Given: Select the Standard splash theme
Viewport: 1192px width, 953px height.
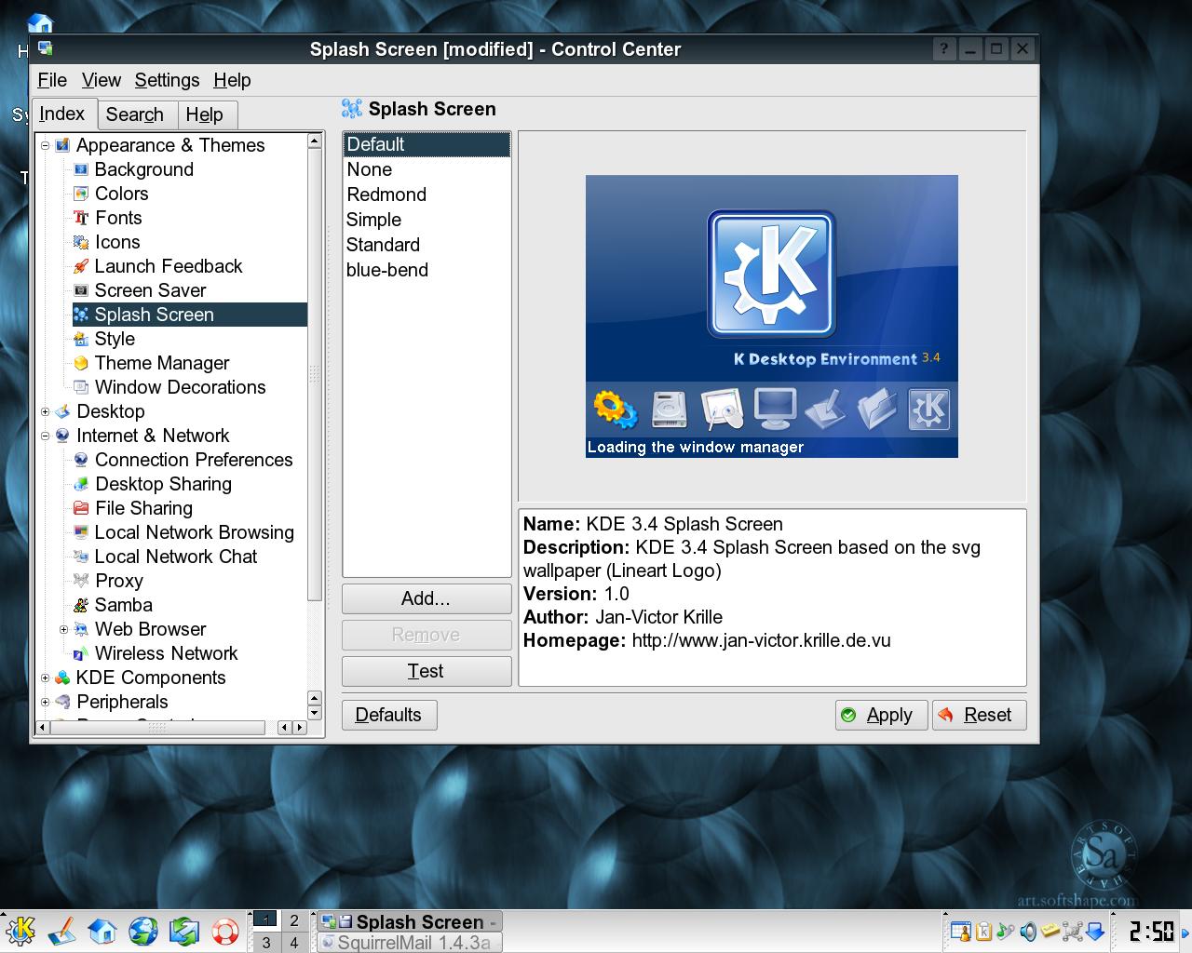Looking at the screenshot, I should (x=427, y=245).
